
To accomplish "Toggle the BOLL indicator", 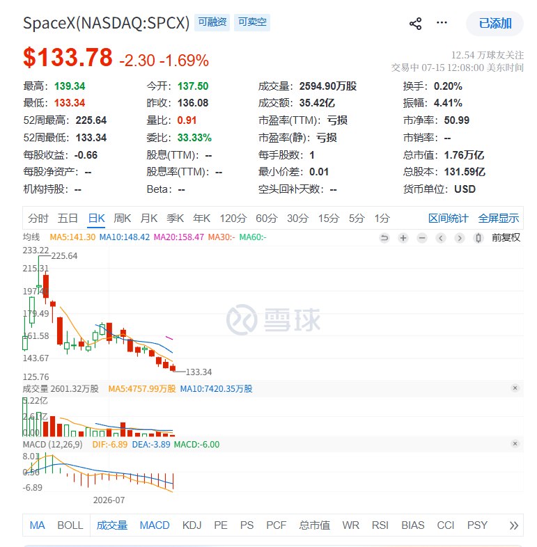I will click(x=70, y=525).
